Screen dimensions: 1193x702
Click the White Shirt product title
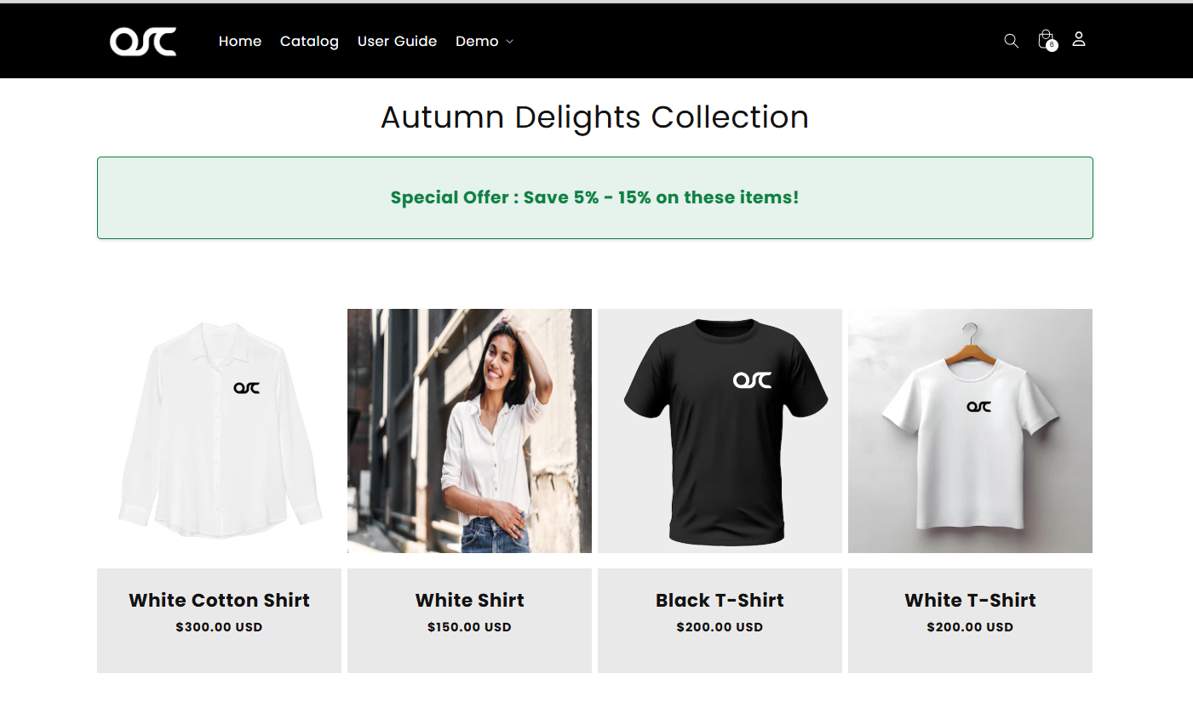[x=469, y=600]
